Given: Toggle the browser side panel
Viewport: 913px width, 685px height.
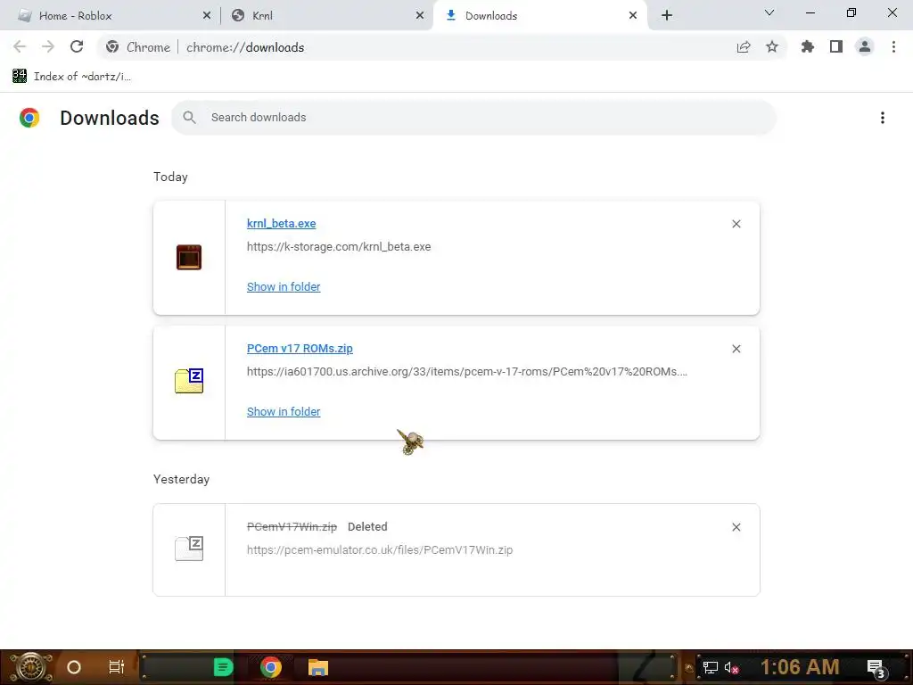Looking at the screenshot, I should click(x=836, y=46).
